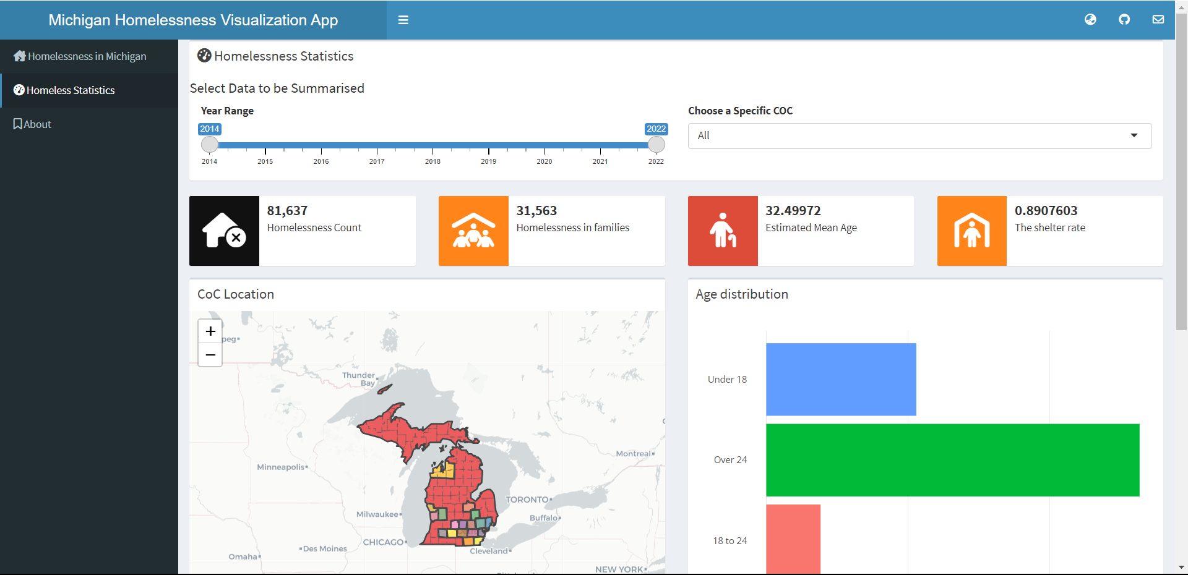This screenshot has height=575, width=1188.
Task: Click the scroll down arrow of the page scrollbar
Action: [x=1181, y=568]
